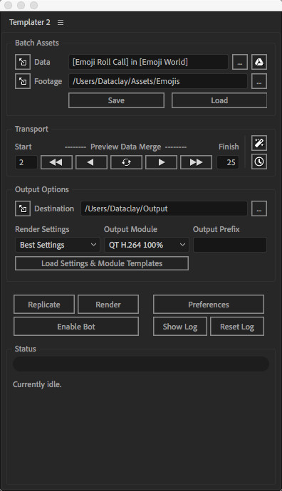Click the Enable Bot button
282x491 pixels.
[76, 327]
